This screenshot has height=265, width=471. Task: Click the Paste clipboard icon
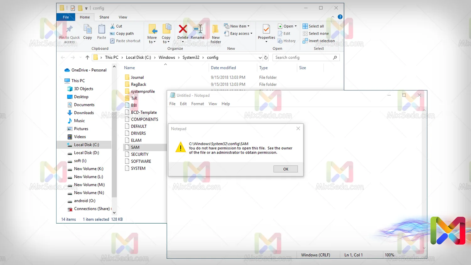tap(101, 30)
